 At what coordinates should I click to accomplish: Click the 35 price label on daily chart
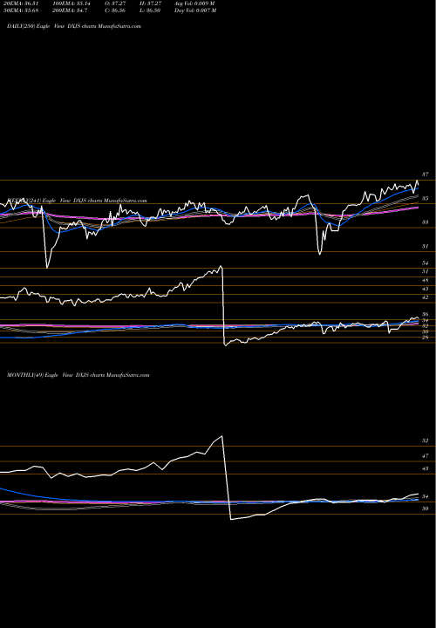426,199
